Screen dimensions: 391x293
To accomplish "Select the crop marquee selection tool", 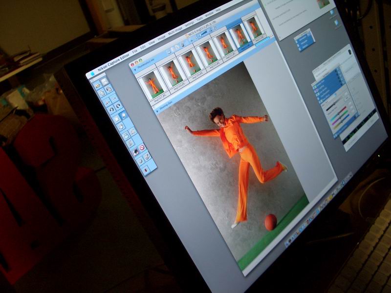I will [x=116, y=119].
